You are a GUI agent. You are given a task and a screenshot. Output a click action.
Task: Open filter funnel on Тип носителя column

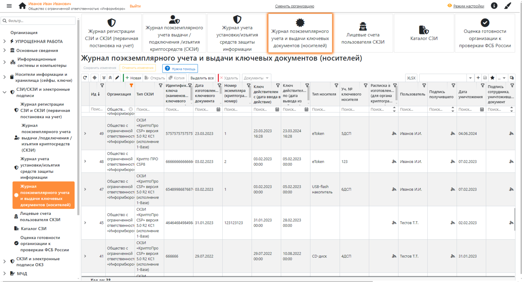(336, 85)
